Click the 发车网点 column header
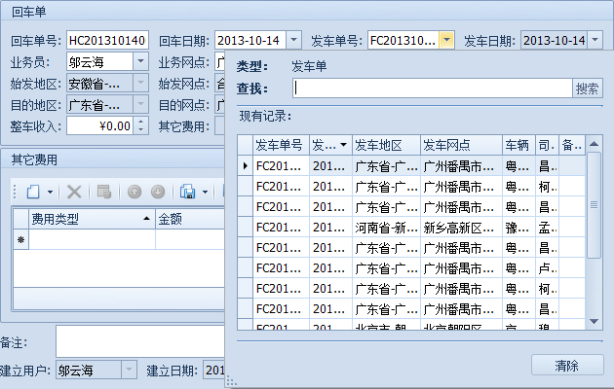The width and height of the screenshot is (614, 389). 459,145
